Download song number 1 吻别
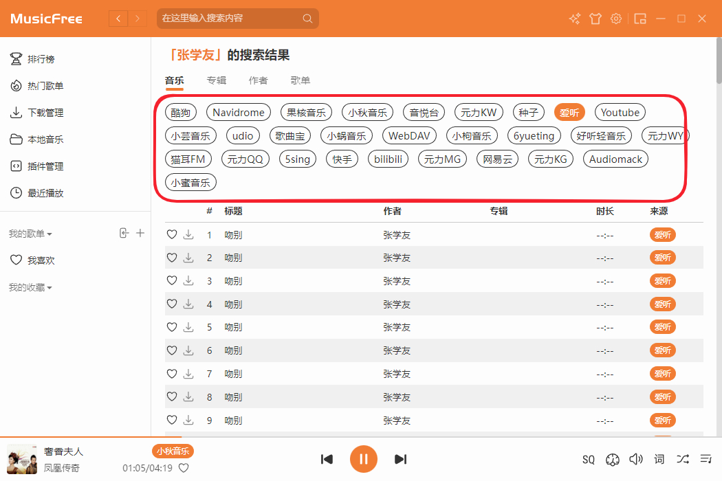Image resolution: width=722 pixels, height=481 pixels. coord(188,235)
